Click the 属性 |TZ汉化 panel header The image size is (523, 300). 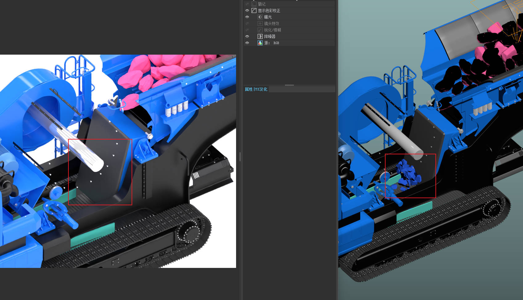[x=256, y=89]
